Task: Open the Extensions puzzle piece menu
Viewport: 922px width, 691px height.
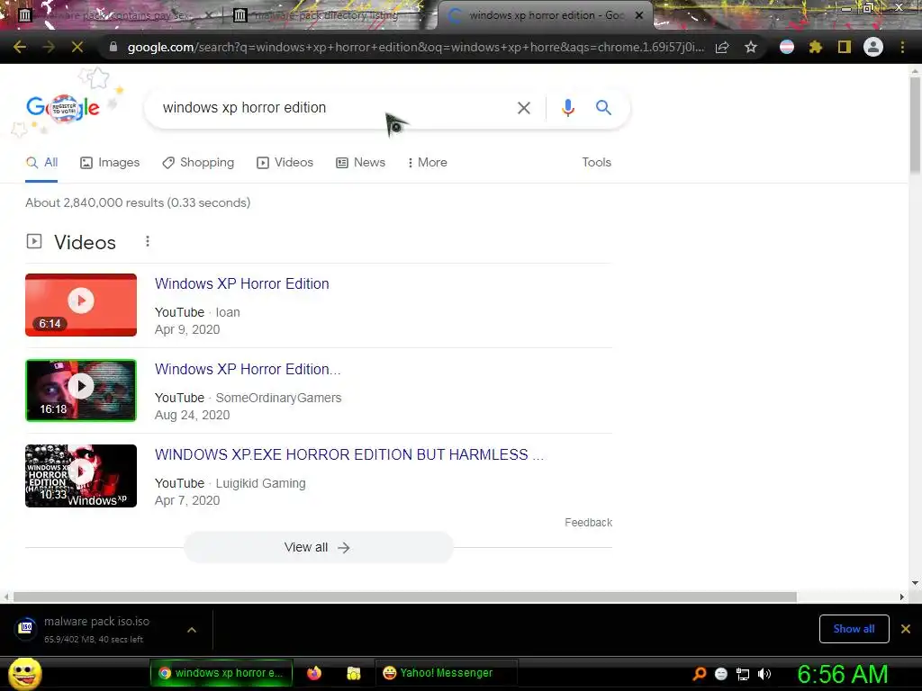Action: click(816, 47)
